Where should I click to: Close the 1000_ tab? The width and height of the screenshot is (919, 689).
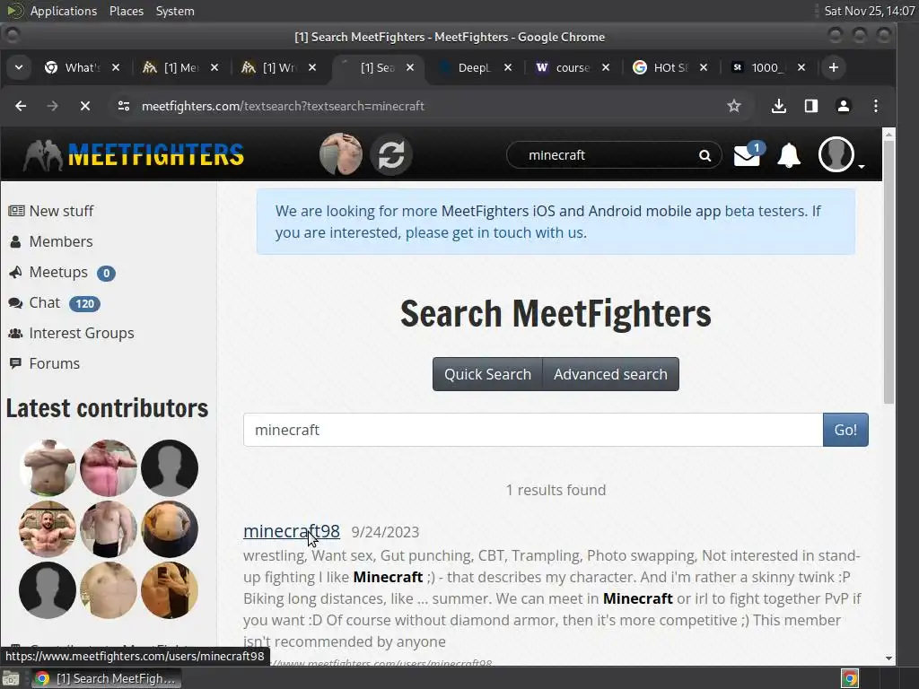point(801,67)
